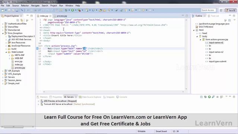Select the index.jsp editor tab

44,16
